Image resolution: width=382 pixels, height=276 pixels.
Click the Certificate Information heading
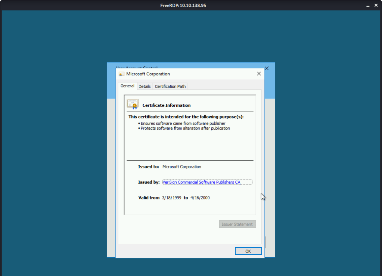[x=167, y=105]
